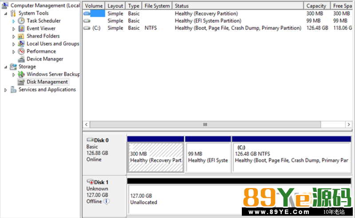Image resolution: width=355 pixels, height=218 pixels.
Task: Click the 'NTFS' file system cell
Action: point(150,28)
